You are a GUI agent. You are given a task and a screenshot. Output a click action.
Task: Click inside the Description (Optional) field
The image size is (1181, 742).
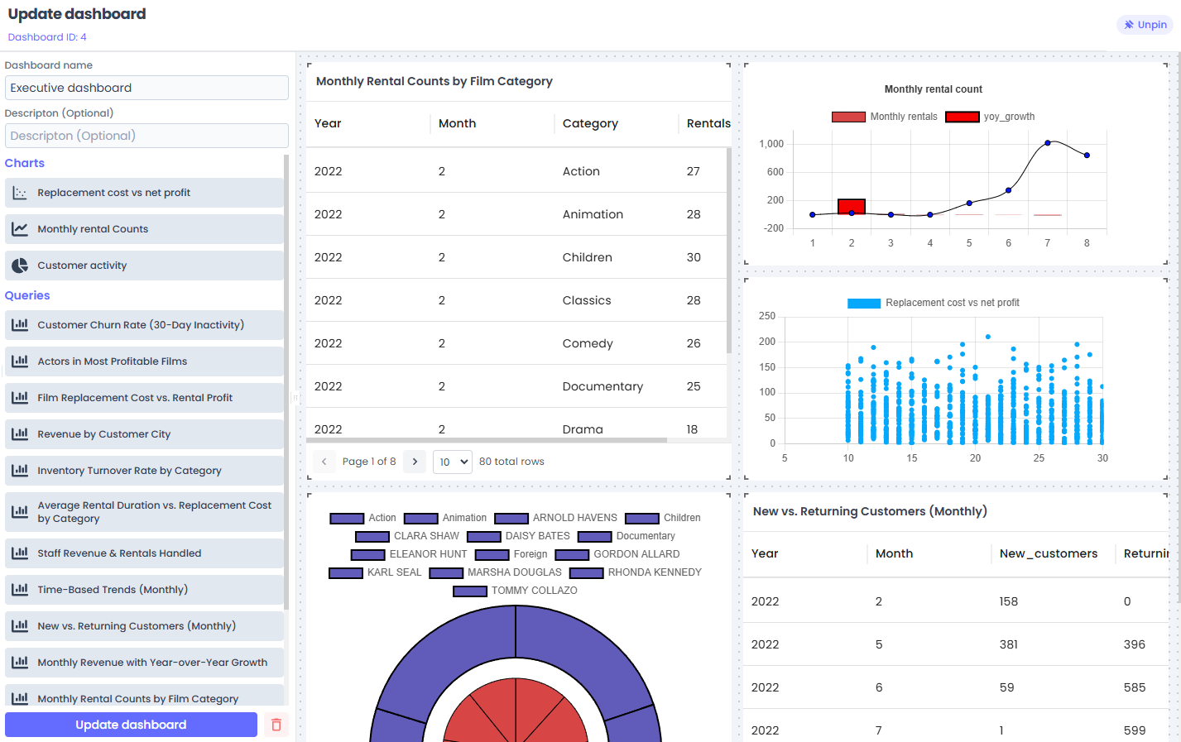coord(146,135)
